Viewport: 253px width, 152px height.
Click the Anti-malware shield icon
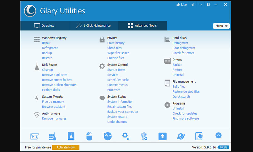(x=37, y=115)
